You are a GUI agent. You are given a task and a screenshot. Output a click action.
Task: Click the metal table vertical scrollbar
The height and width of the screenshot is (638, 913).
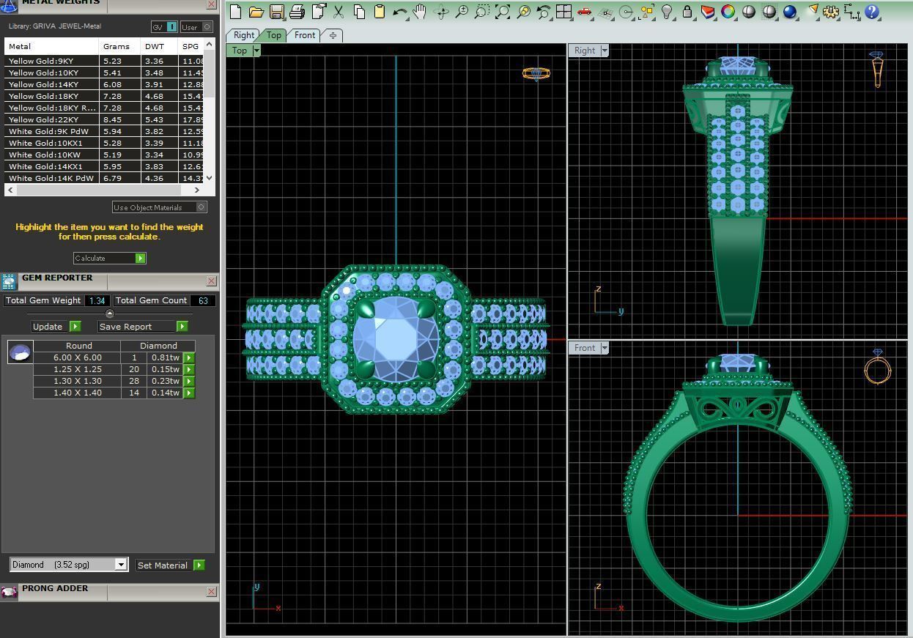pyautogui.click(x=210, y=74)
